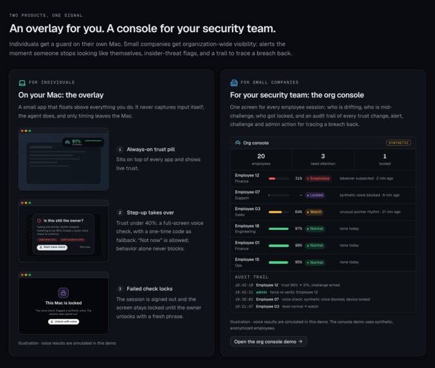Image resolution: width=435 pixels, height=368 pixels.
Task: Click the AUDIT TRAIL heading
Action: (252, 277)
